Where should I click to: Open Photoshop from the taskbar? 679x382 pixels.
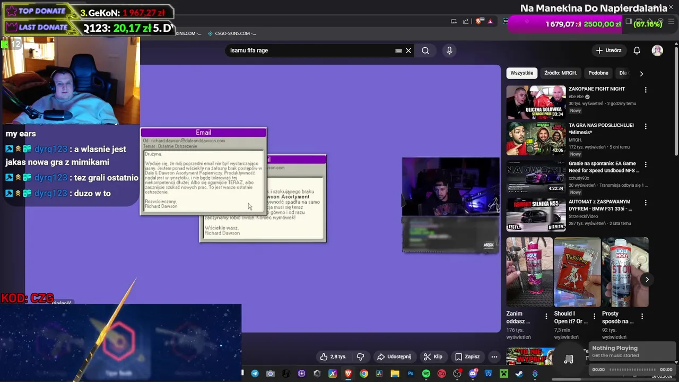[x=411, y=374]
